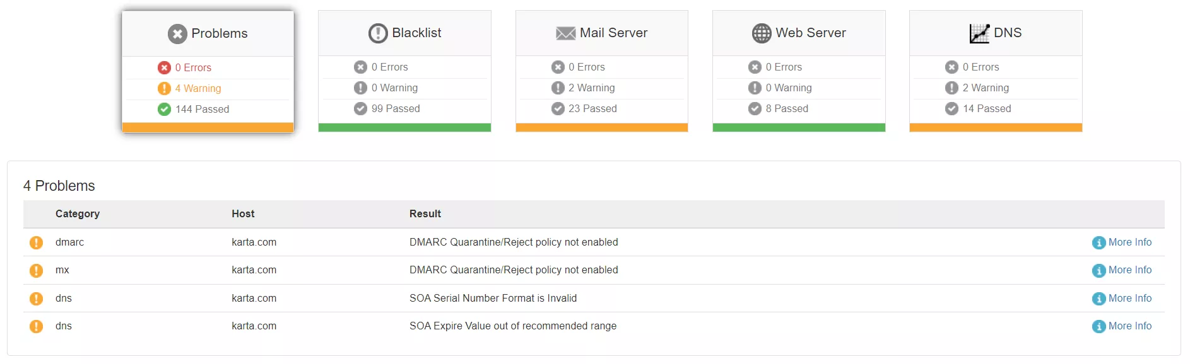Click the orange warning icon in dmarc row
This screenshot has width=1190, height=364.
[x=37, y=242]
